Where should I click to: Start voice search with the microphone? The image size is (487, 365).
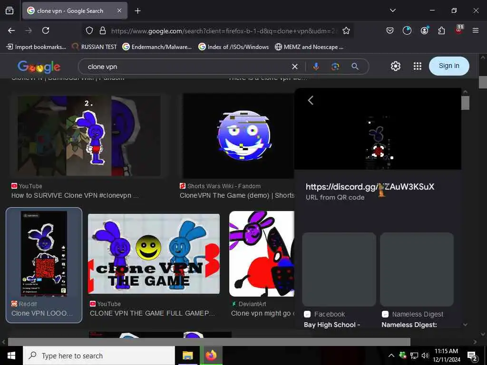316,67
